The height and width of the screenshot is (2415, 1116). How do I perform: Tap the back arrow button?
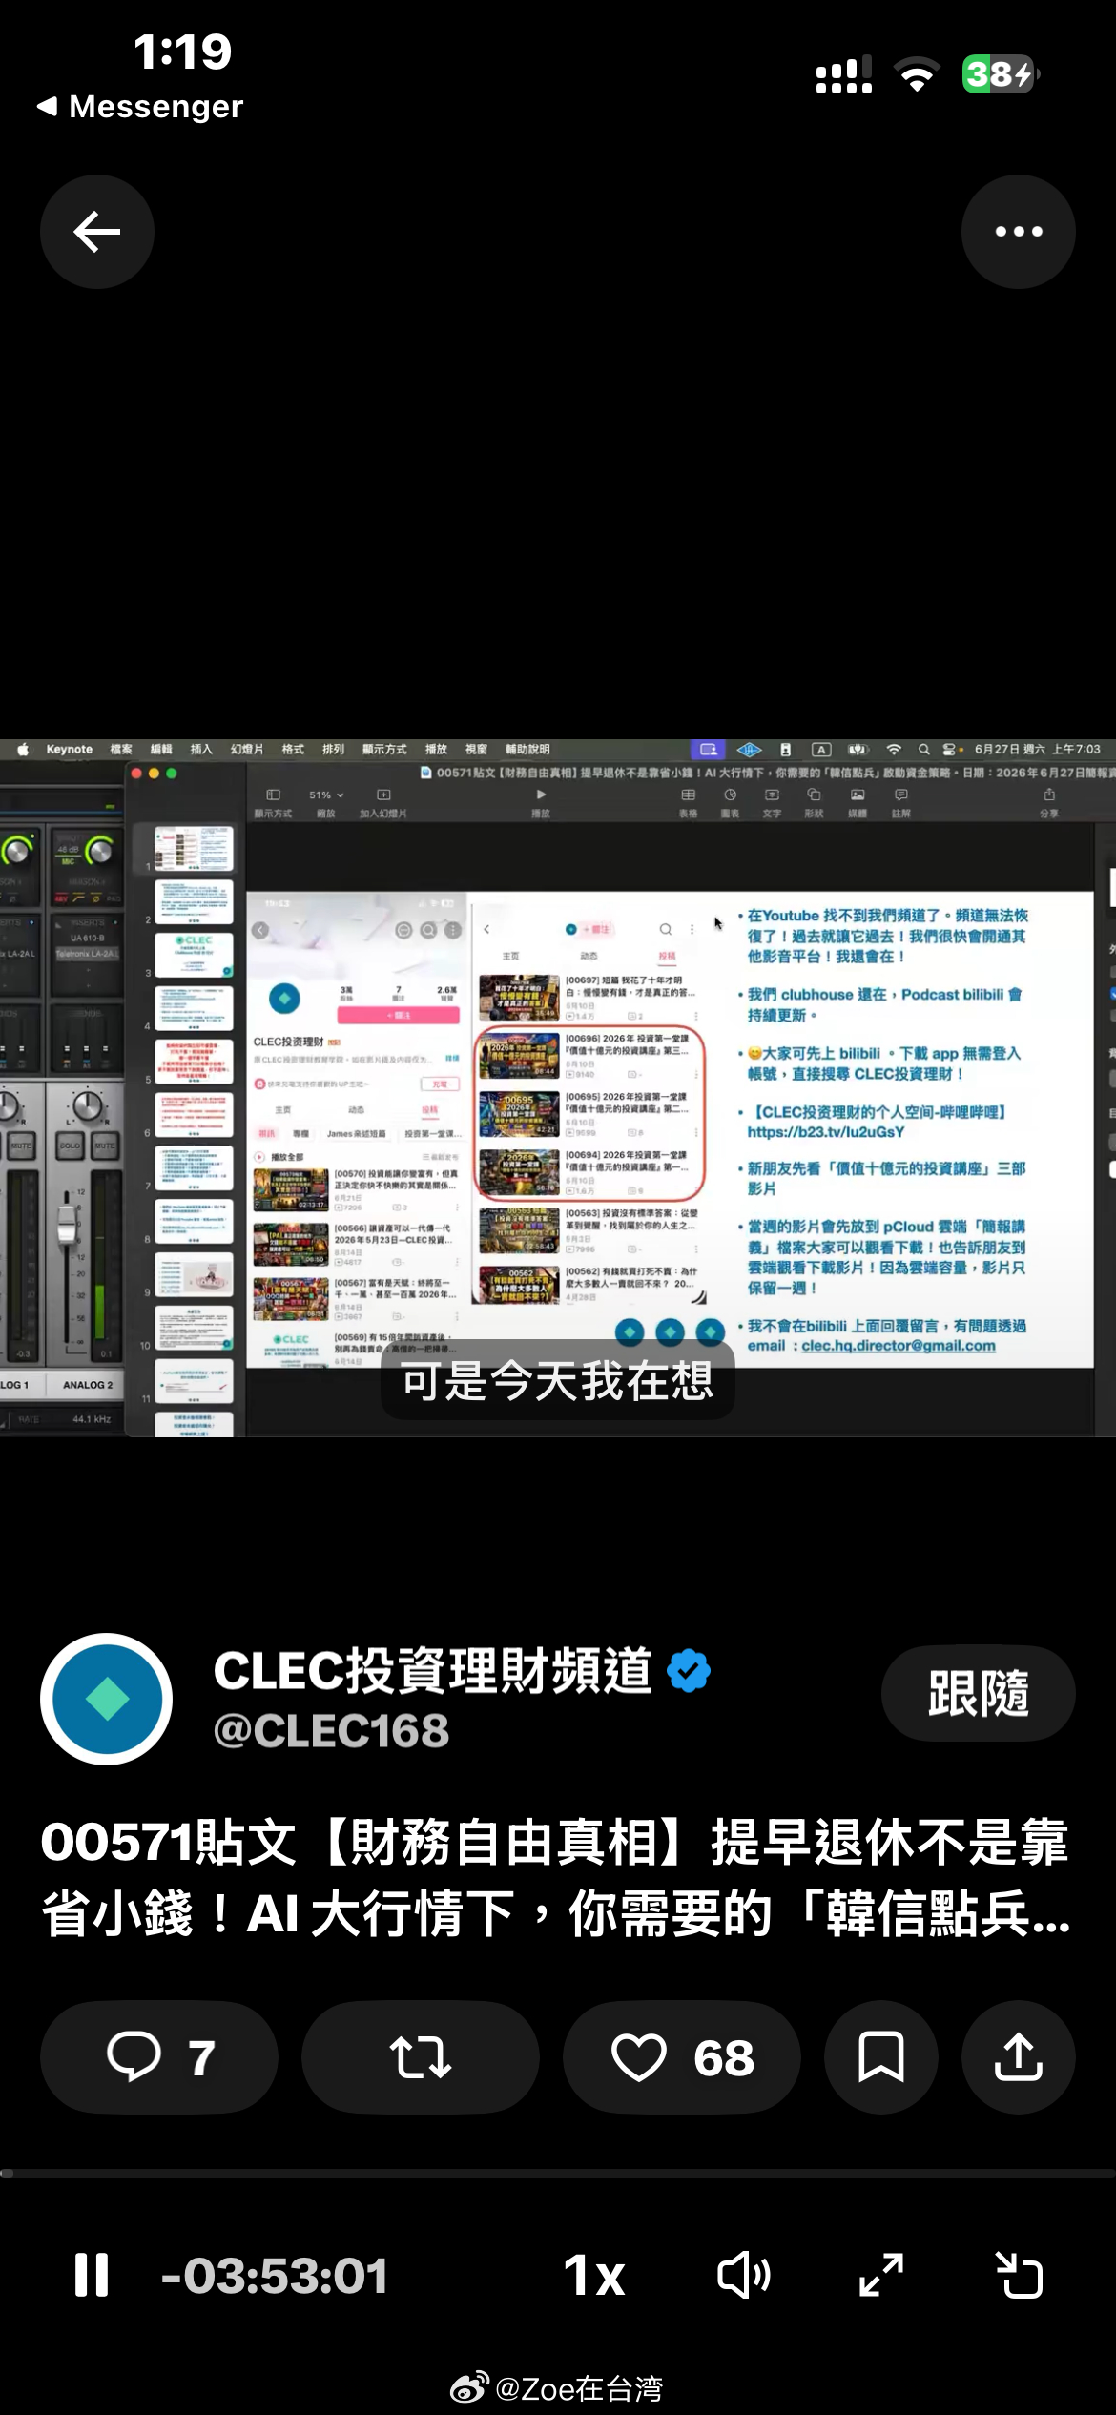(x=97, y=232)
